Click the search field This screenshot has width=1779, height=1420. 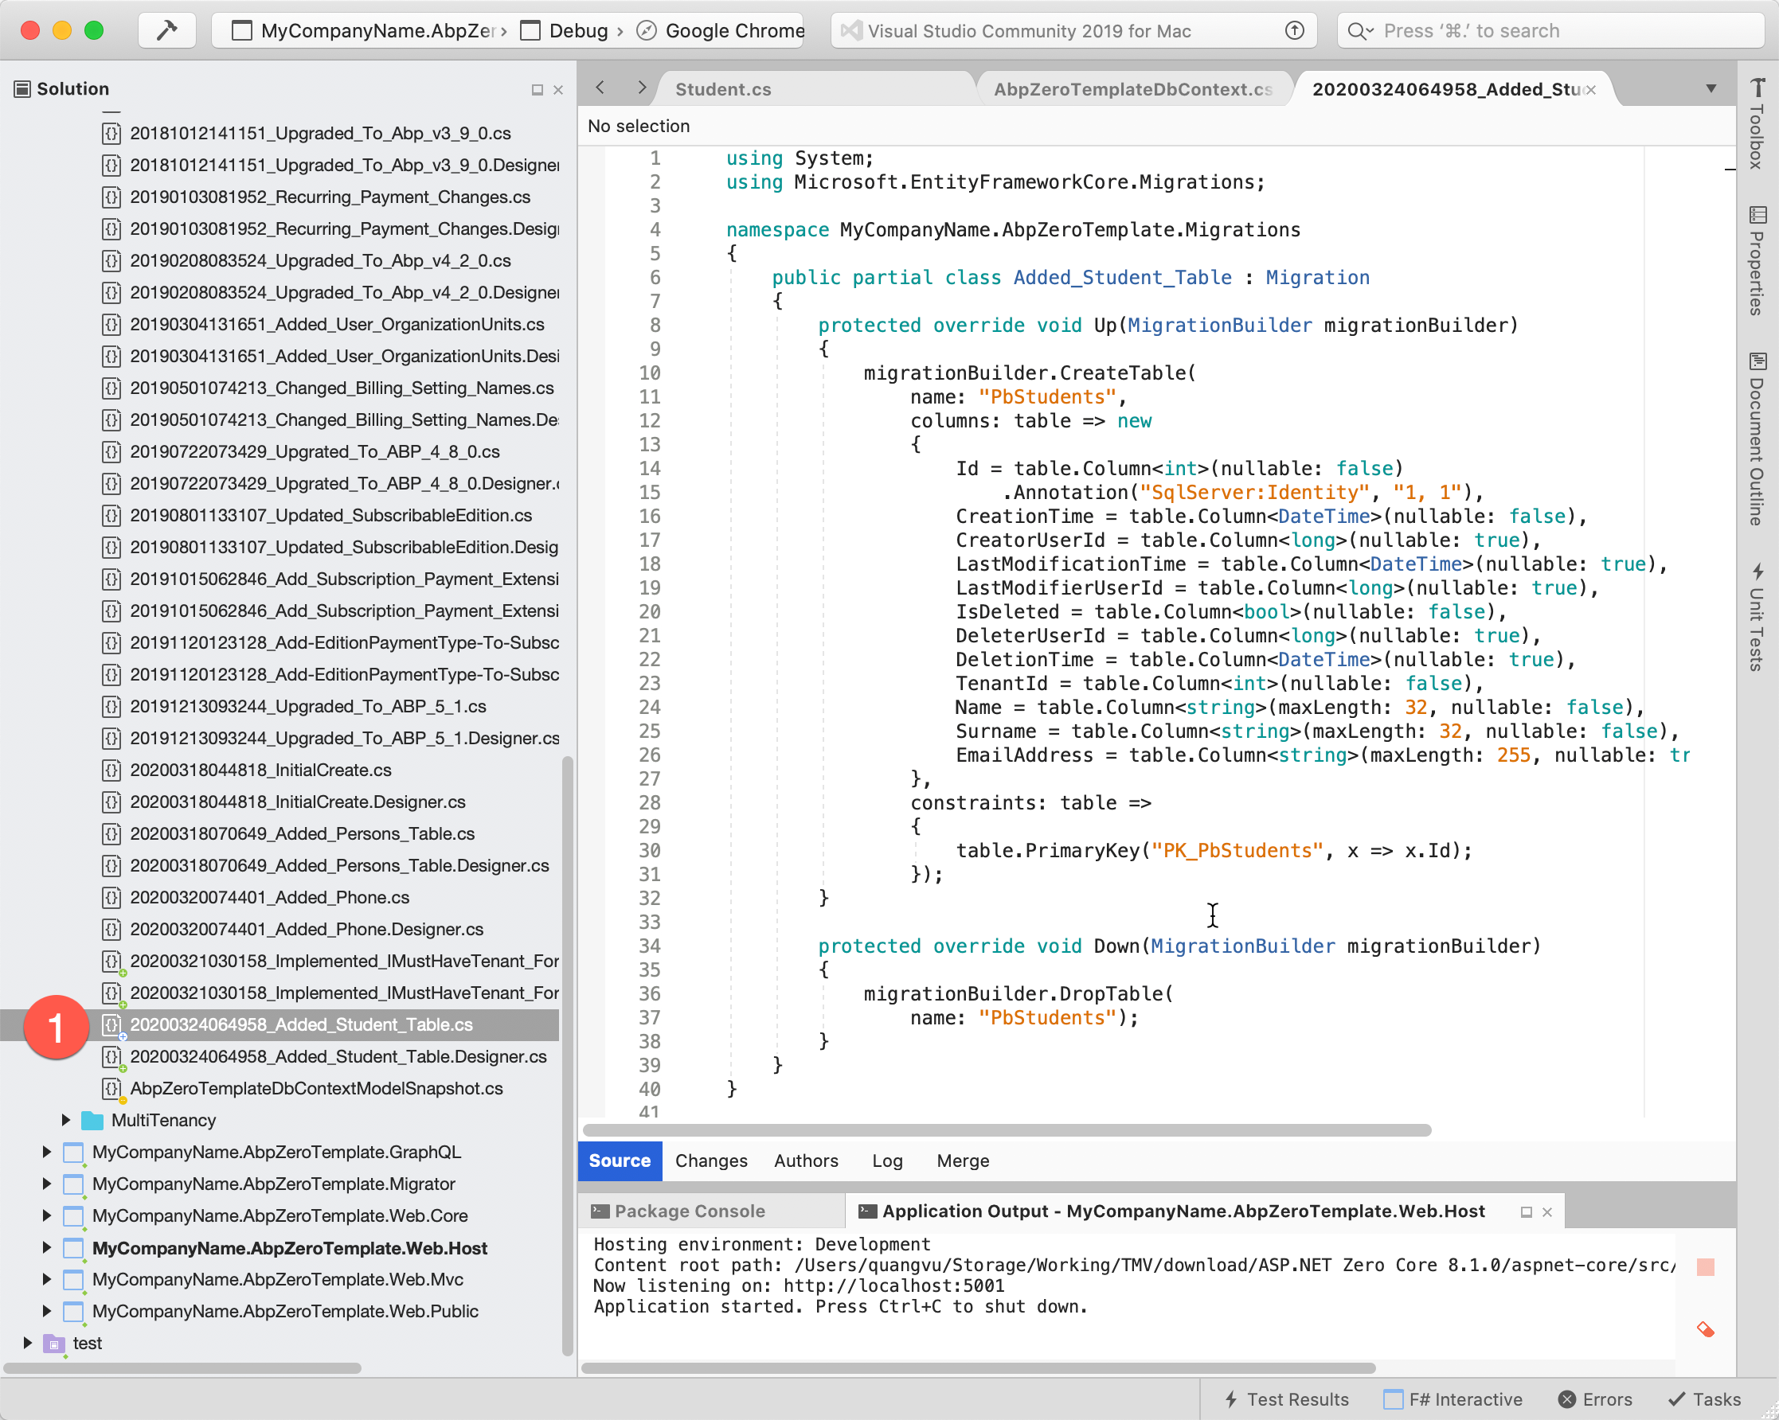(x=1551, y=30)
